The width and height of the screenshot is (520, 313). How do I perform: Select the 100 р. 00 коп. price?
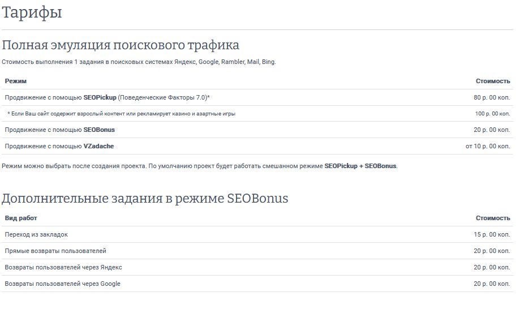492,114
